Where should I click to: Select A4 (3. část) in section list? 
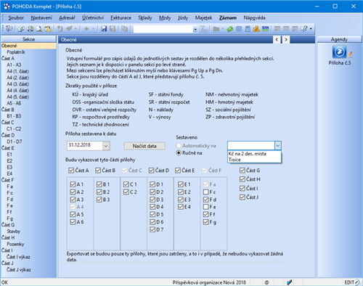17,84
